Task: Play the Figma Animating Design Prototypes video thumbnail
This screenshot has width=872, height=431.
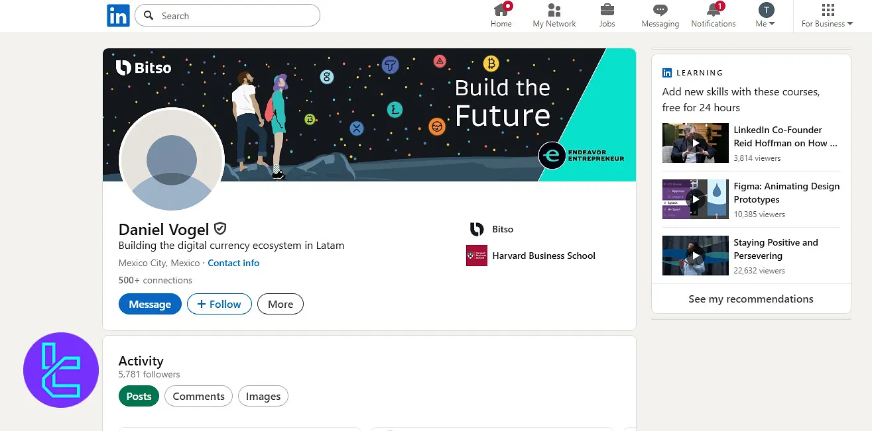Action: click(x=695, y=199)
